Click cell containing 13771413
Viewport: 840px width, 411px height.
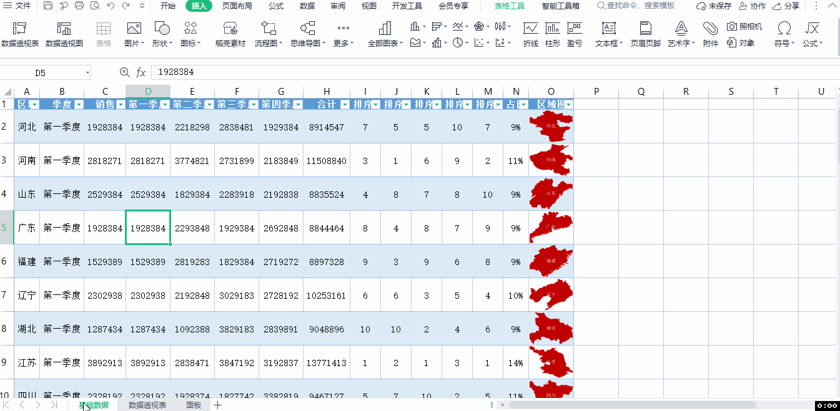click(327, 362)
